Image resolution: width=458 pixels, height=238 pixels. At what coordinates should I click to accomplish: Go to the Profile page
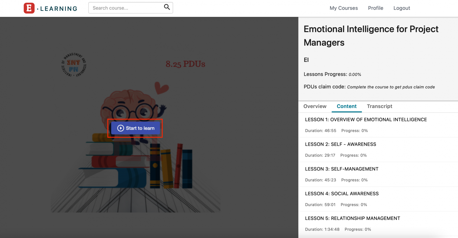click(x=375, y=8)
